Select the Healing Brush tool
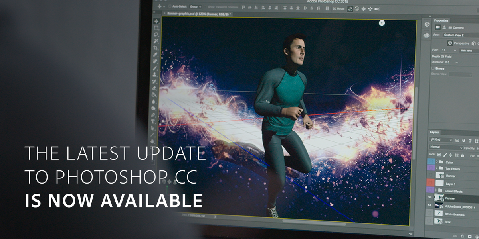 [x=155, y=61]
